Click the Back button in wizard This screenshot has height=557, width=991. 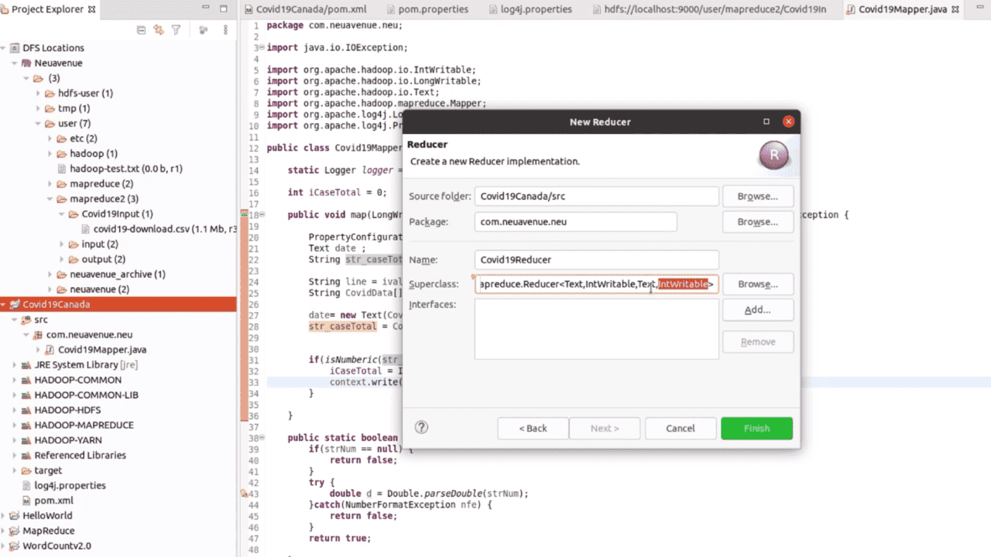[533, 428]
